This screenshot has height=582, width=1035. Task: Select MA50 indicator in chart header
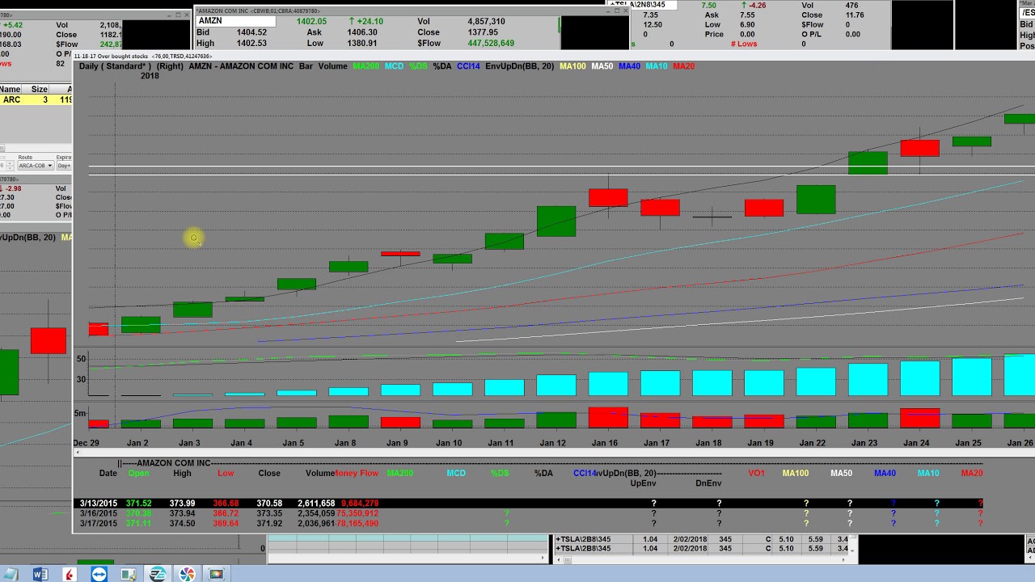(602, 66)
